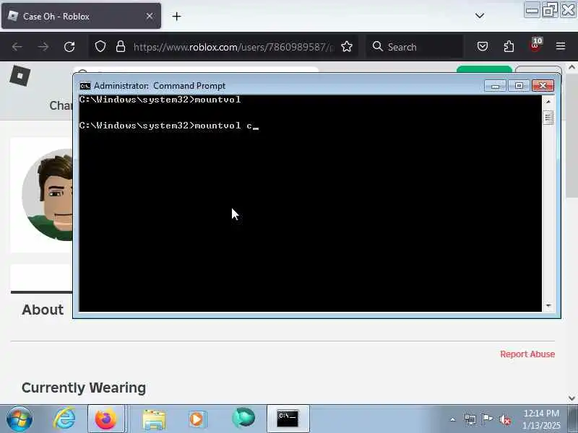The height and width of the screenshot is (433, 578).
Task: Maximize the Command Prompt window
Action: click(519, 86)
